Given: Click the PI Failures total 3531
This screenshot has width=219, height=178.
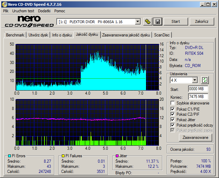Looking at the screenshot, I should tap(101, 172).
